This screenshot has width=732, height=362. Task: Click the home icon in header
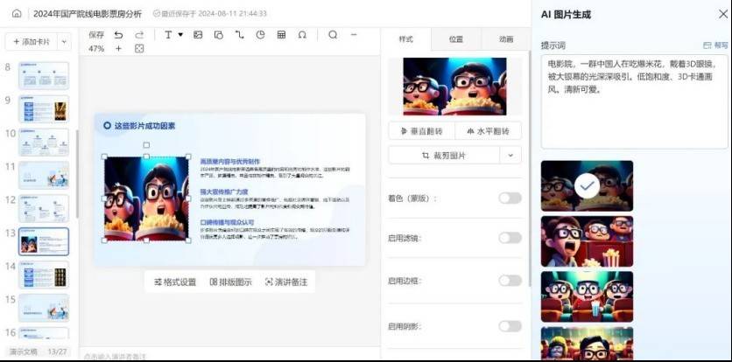(17, 13)
